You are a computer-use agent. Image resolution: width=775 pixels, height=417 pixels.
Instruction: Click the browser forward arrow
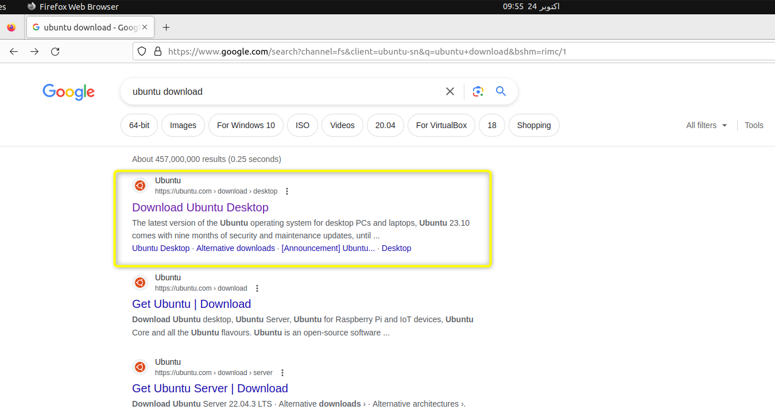34,52
